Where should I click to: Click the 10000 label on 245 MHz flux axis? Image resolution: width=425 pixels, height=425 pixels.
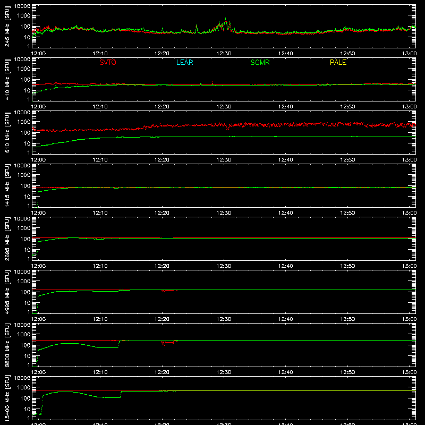click(22, 6)
